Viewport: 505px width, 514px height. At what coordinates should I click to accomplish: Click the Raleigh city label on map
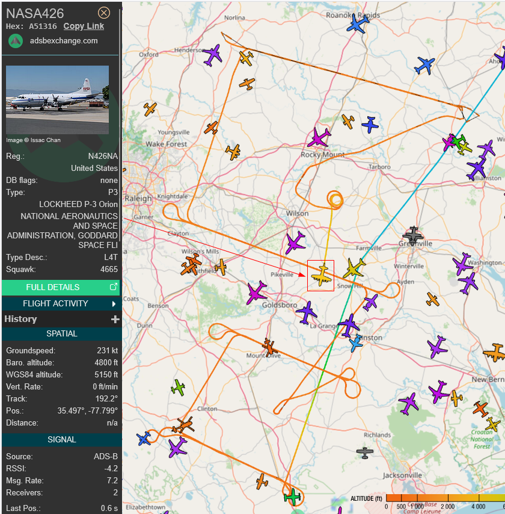pyautogui.click(x=138, y=199)
